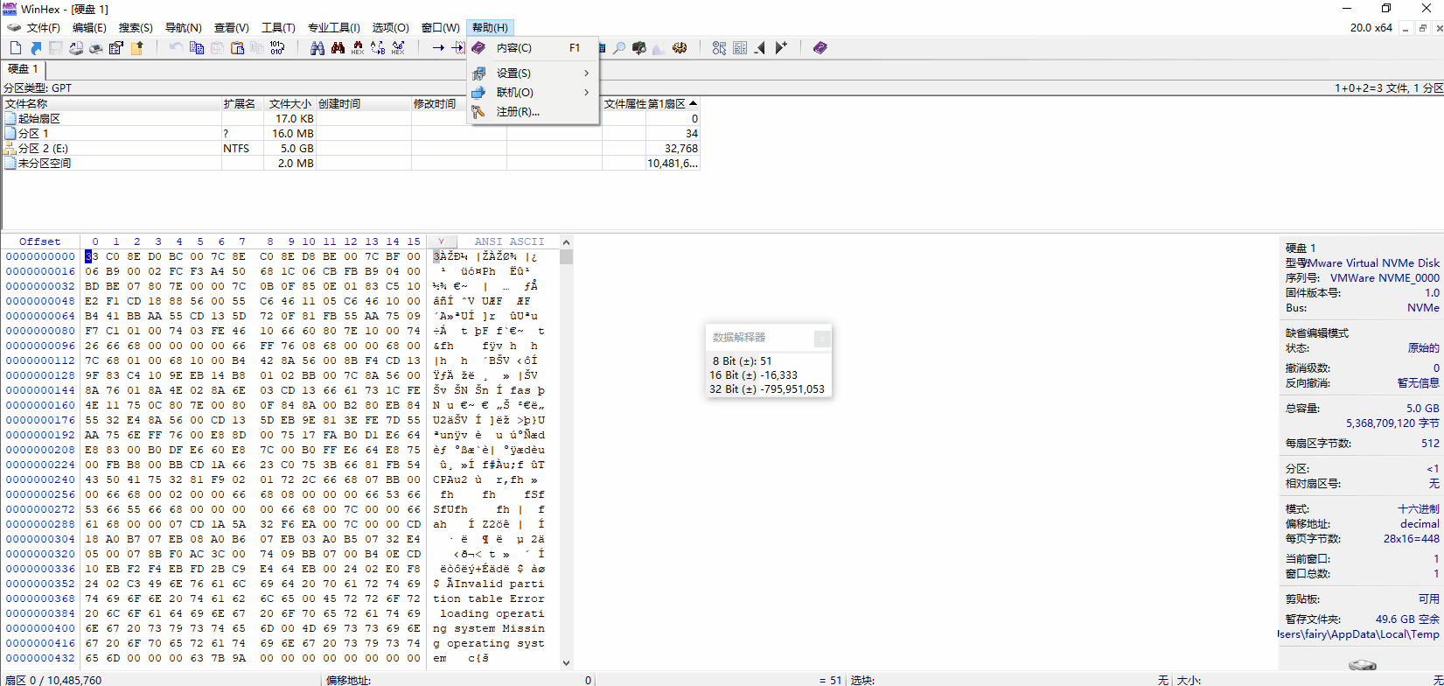Click the grid layout icon before back arrow
Screen dimensions: 1444x686
740,48
